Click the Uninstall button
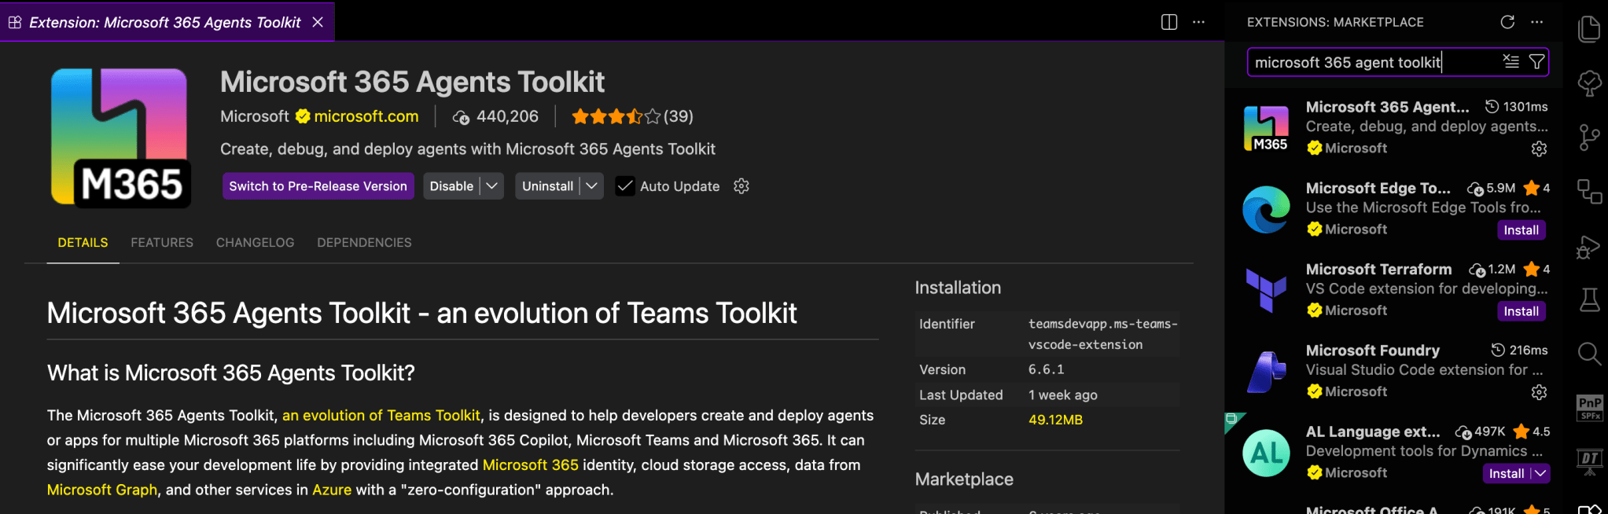The image size is (1608, 514). coord(547,186)
